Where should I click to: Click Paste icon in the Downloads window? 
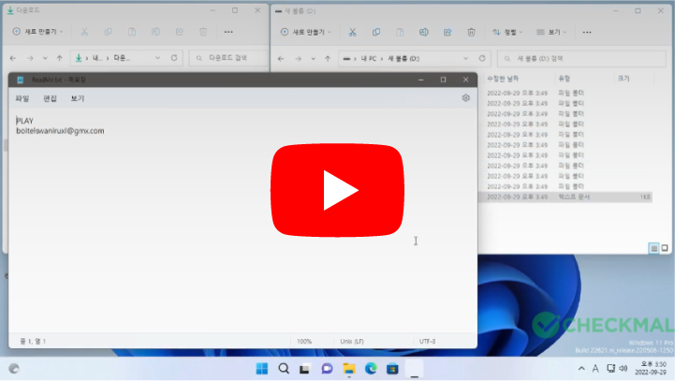(132, 32)
